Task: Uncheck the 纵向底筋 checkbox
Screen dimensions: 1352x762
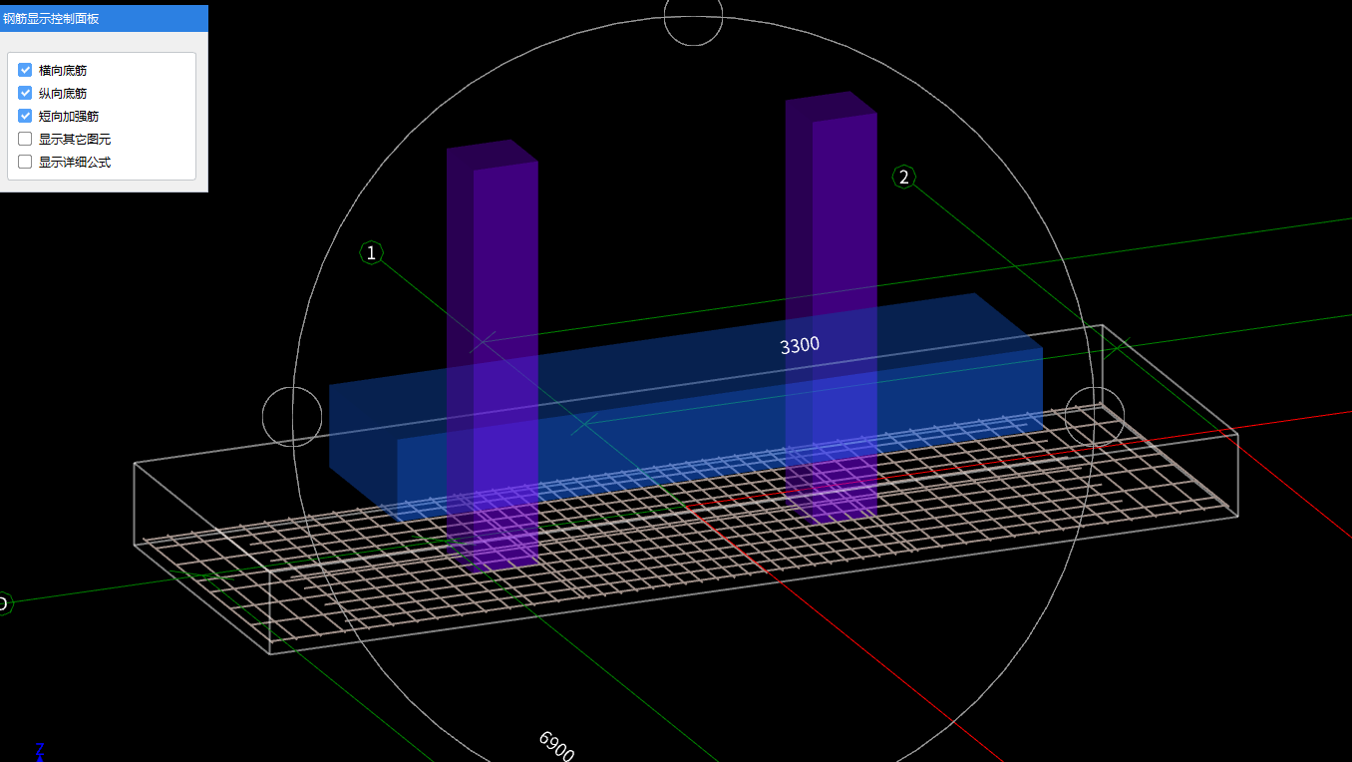Action: pyautogui.click(x=26, y=93)
